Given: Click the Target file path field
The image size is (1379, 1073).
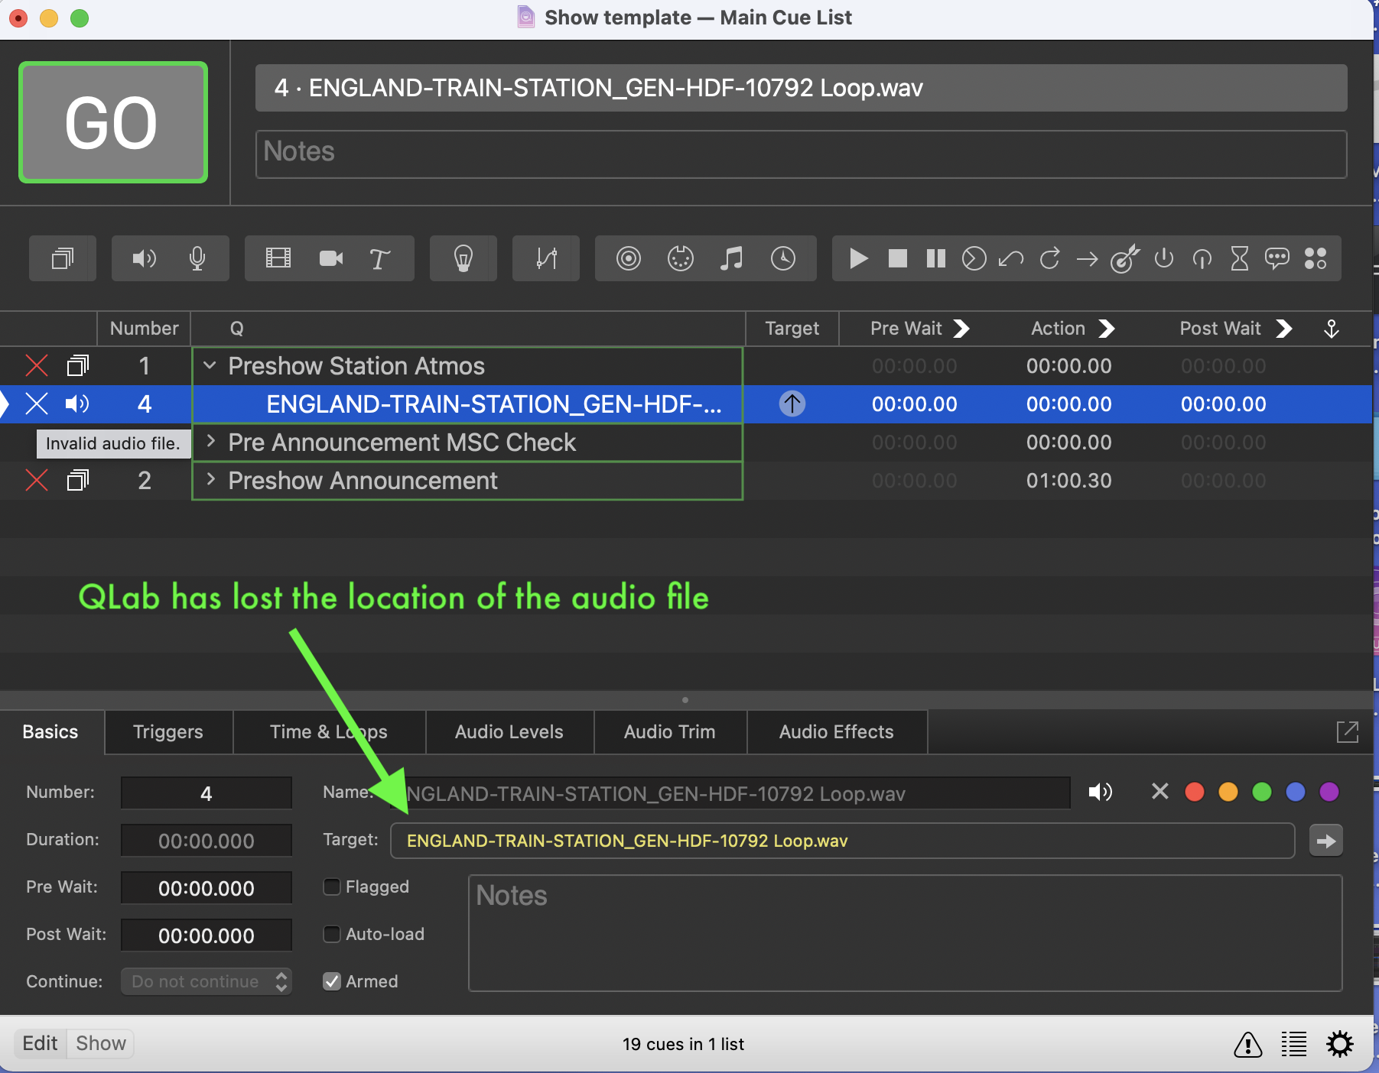Looking at the screenshot, I should coord(843,841).
